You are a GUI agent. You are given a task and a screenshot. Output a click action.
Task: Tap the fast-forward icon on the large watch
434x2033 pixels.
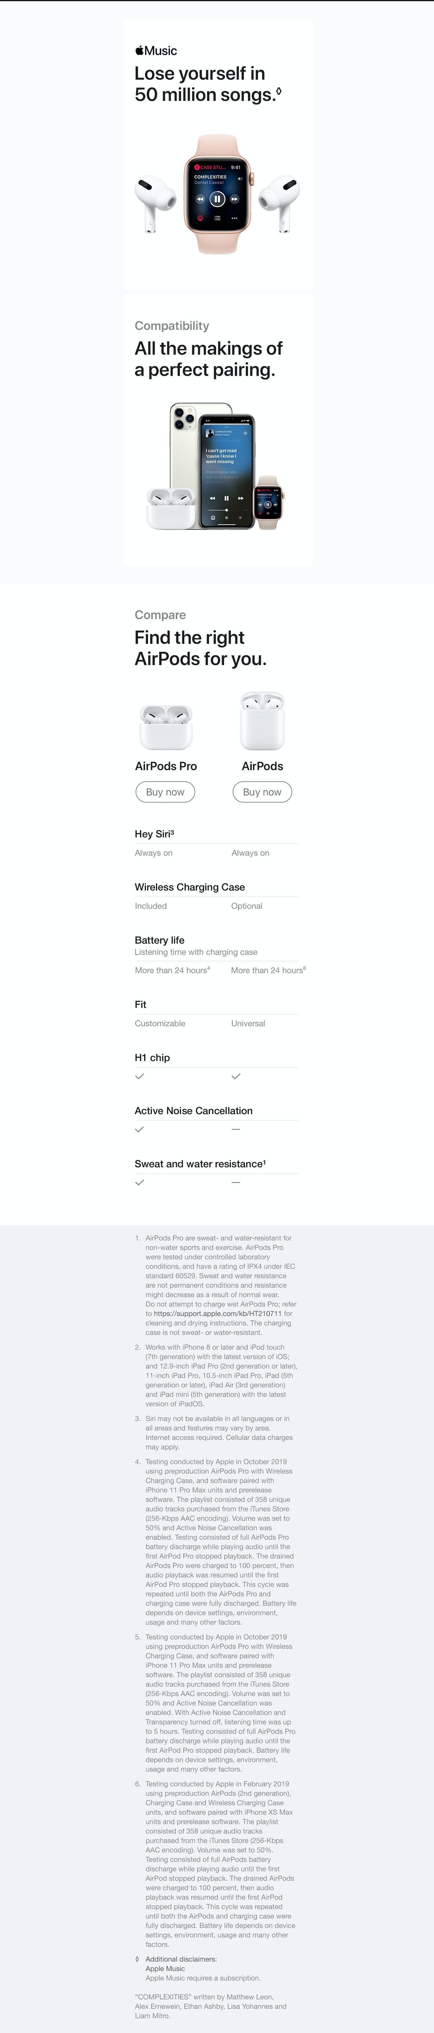[234, 199]
